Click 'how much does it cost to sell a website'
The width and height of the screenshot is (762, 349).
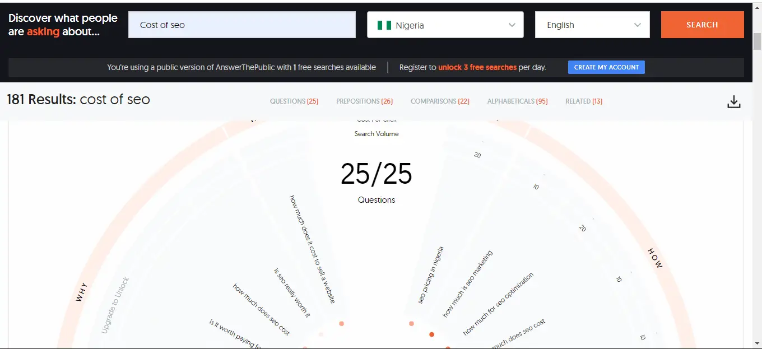[x=313, y=249]
